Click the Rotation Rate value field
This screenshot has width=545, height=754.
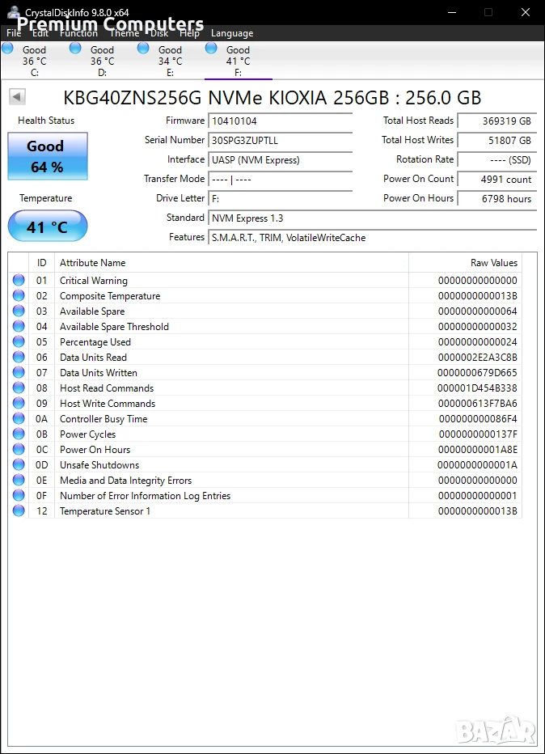coord(497,159)
